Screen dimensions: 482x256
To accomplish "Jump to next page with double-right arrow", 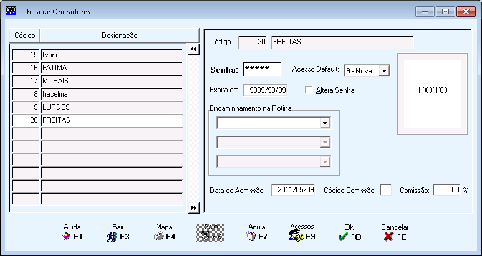I will tap(194, 208).
